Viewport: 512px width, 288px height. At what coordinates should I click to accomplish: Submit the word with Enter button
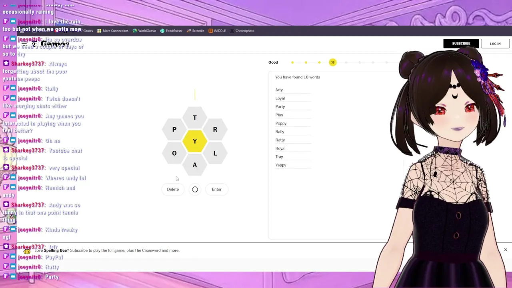pos(216,189)
